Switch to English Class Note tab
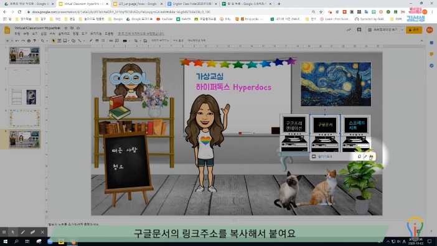Screen dimensions: 437x246 pos(192,4)
